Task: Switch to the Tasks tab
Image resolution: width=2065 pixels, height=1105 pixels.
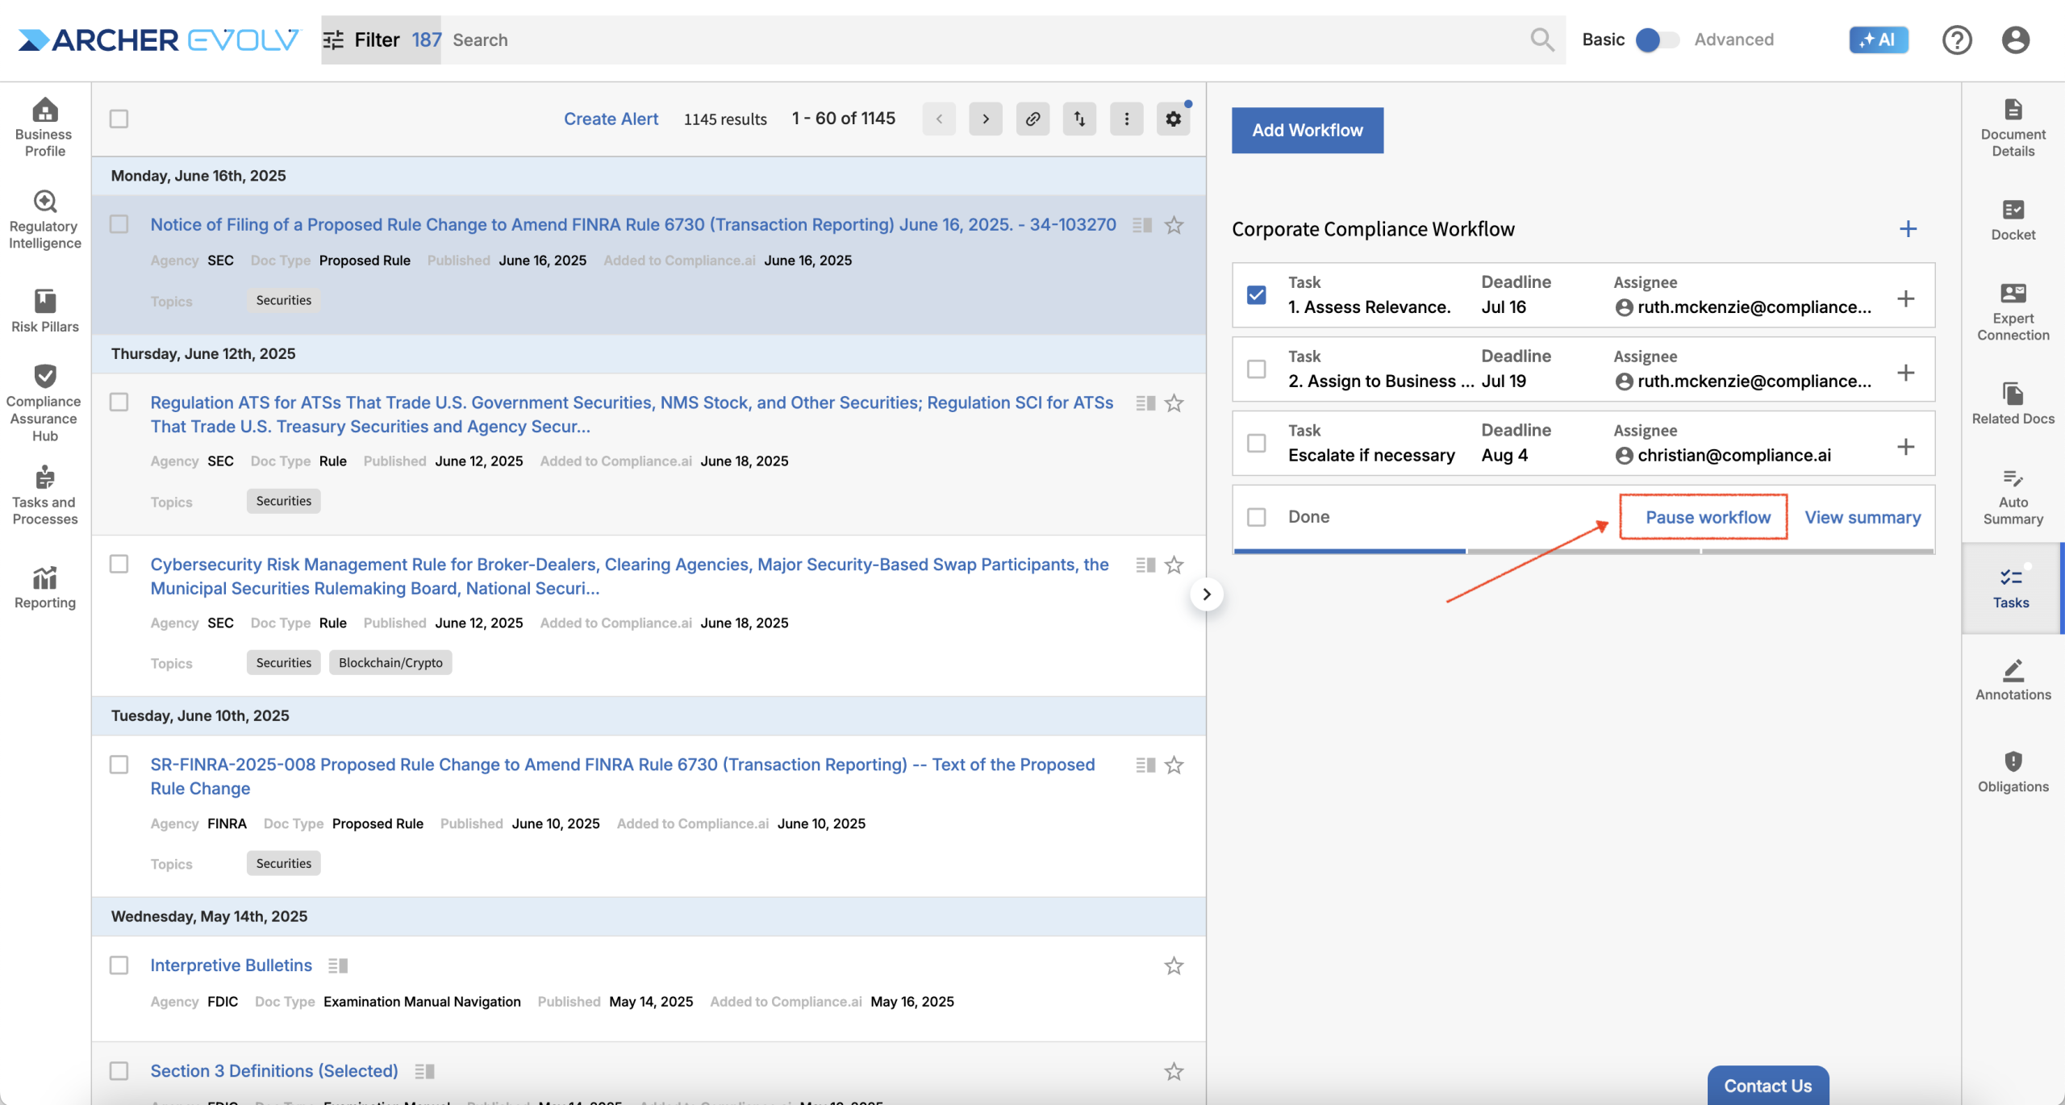Action: (2011, 587)
